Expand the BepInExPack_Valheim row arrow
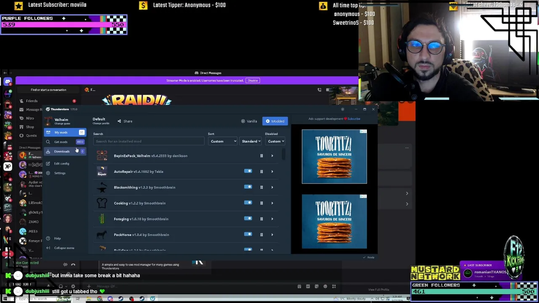539x303 pixels. [x=272, y=156]
